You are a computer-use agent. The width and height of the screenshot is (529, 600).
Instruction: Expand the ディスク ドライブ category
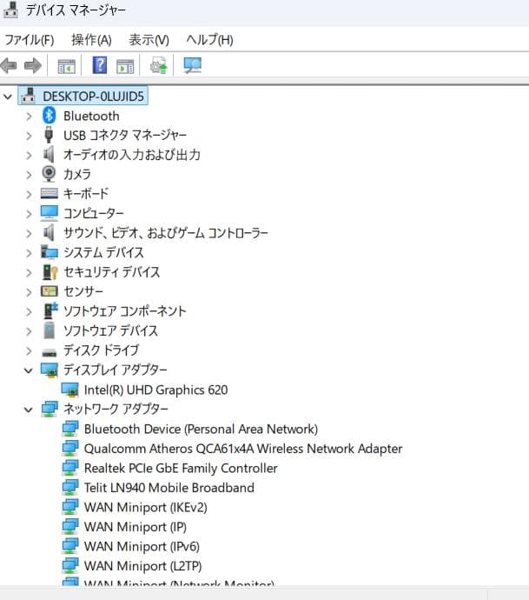click(x=29, y=350)
